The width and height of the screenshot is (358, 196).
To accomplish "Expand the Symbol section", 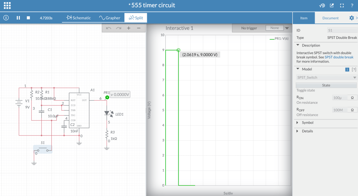I will (x=298, y=123).
